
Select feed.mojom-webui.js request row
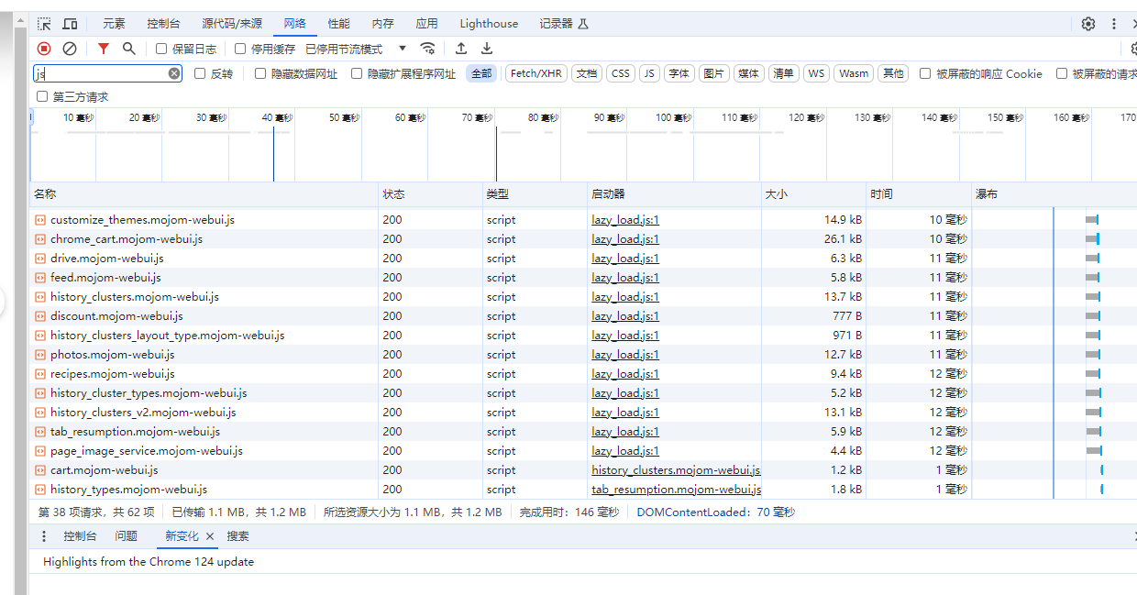pos(583,278)
